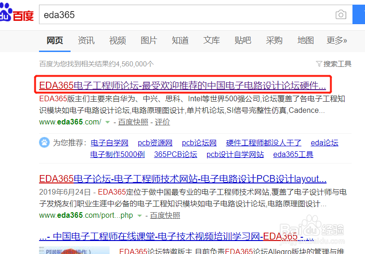Expand arrow next to www.eda365.com/port...php
365x254 pixels.
coord(139,215)
